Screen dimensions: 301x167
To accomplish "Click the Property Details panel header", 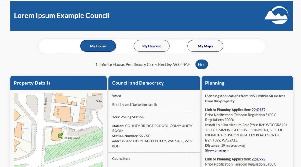I will 58,83.
